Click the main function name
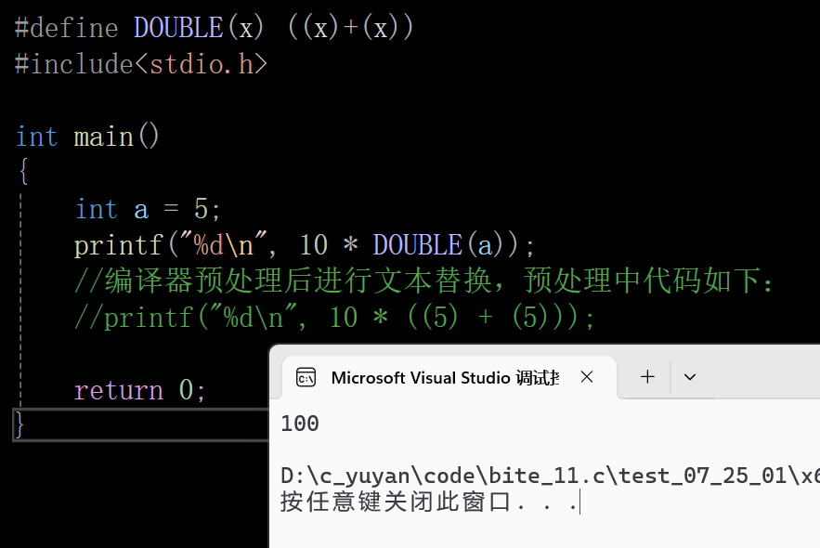This screenshot has width=820, height=548. coord(104,137)
